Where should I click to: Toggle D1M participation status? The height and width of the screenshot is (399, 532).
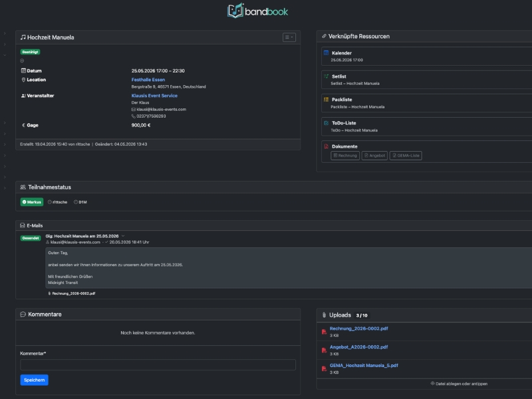coord(80,202)
